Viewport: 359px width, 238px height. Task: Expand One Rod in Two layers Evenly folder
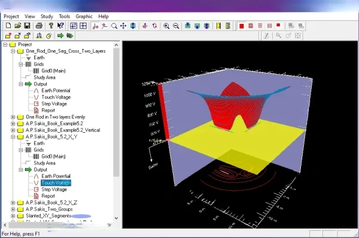point(13,117)
